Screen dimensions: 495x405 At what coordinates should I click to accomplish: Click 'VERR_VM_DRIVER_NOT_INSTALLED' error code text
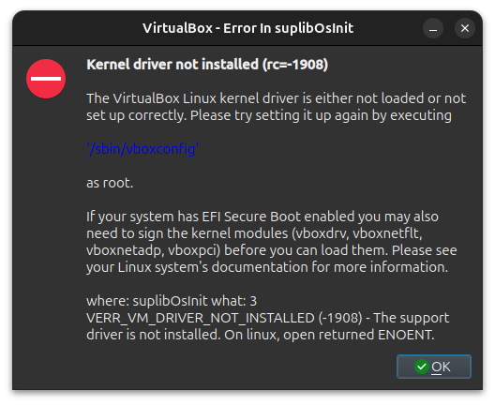[201, 318]
